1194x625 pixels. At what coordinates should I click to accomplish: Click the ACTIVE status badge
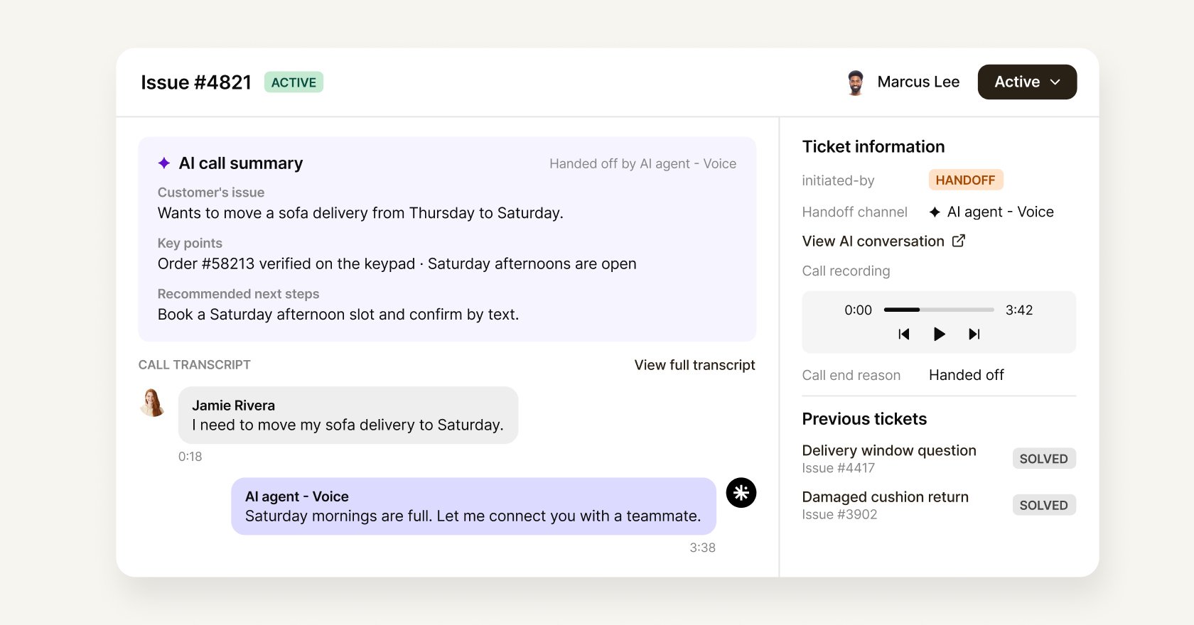294,82
